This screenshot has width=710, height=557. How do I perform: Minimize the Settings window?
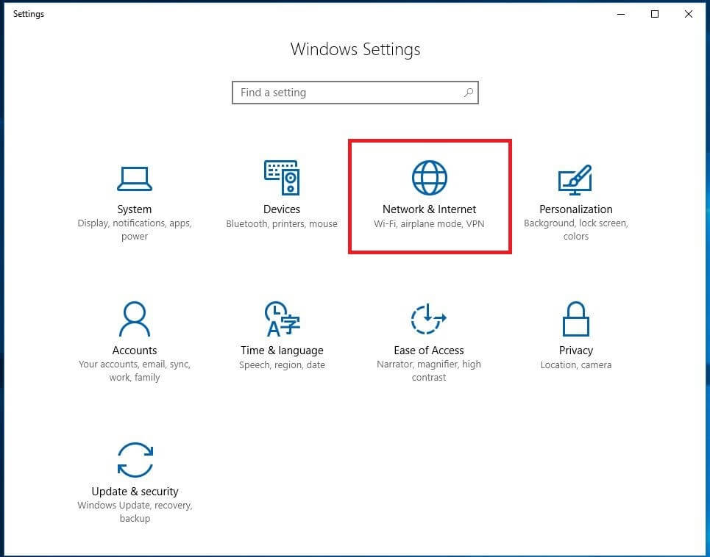[x=621, y=14]
